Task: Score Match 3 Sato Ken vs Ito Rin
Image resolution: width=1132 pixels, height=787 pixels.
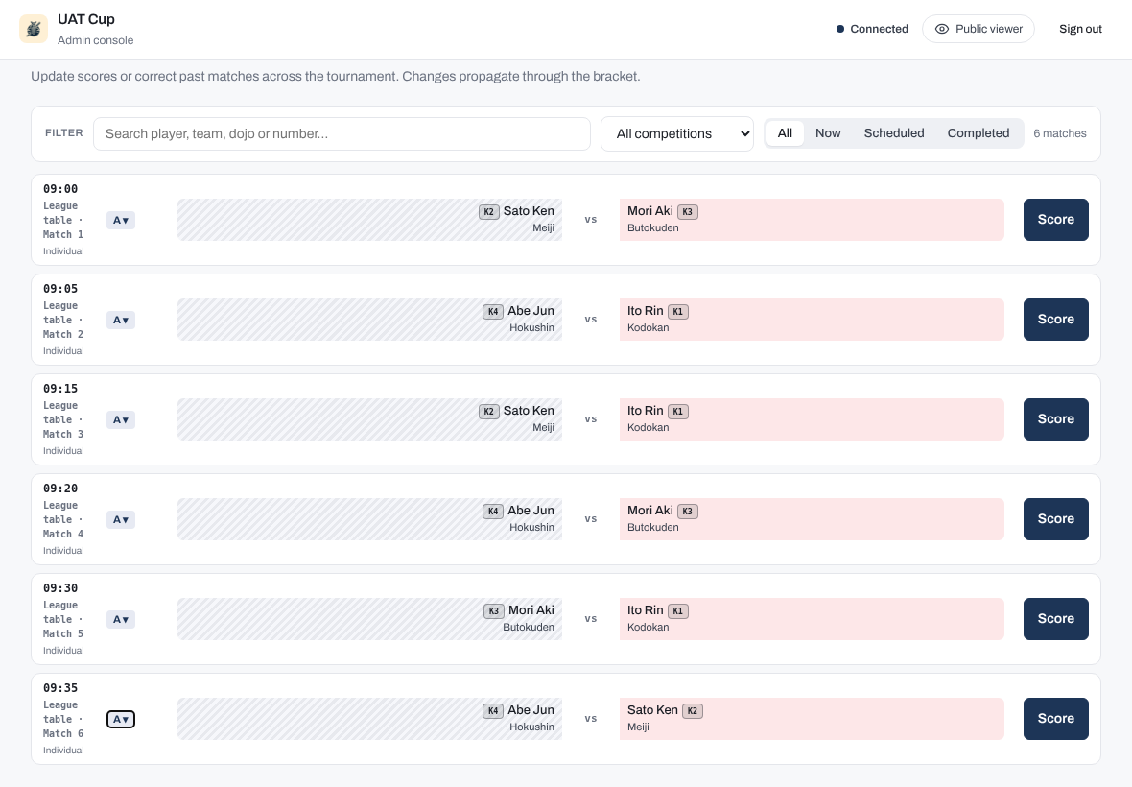Action: pos(1055,419)
